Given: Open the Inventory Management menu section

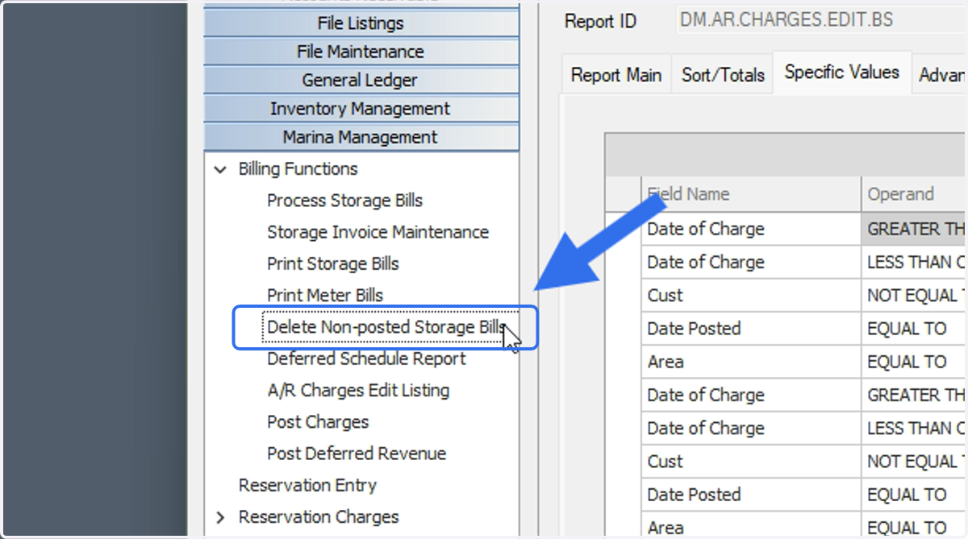Looking at the screenshot, I should pyautogui.click(x=361, y=109).
